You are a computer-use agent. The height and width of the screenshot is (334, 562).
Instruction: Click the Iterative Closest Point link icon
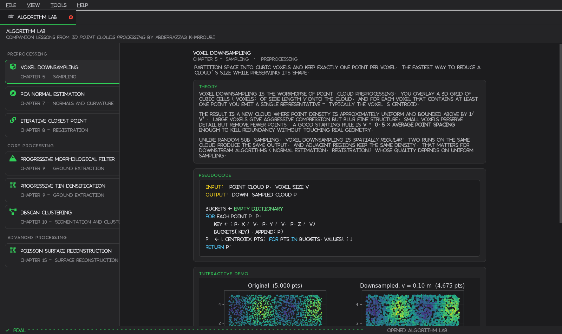(x=13, y=120)
